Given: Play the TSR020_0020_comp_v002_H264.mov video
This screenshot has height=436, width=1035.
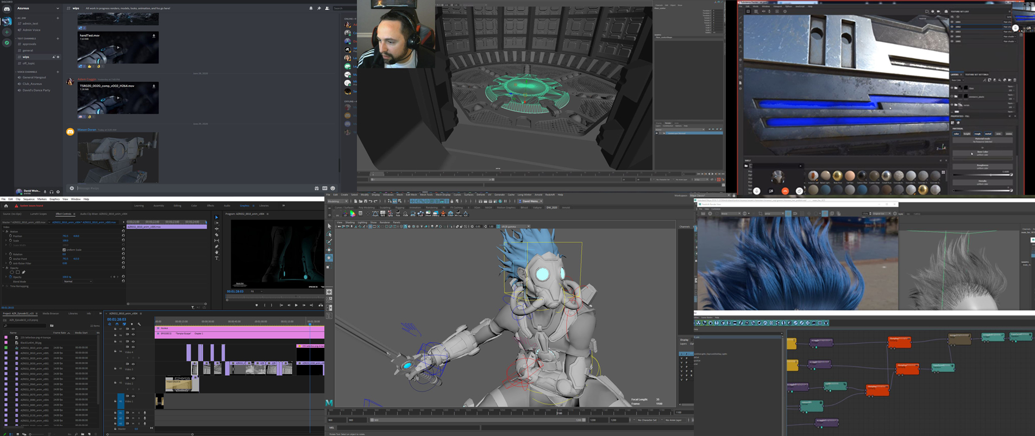Looking at the screenshot, I should [118, 98].
